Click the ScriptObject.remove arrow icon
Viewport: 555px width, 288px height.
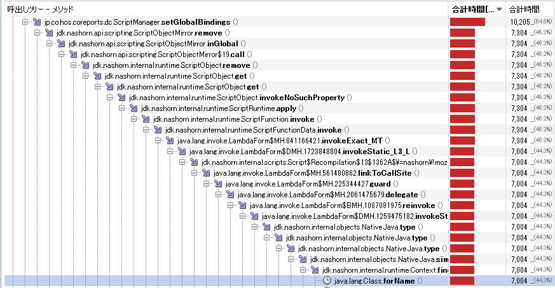click(85, 65)
